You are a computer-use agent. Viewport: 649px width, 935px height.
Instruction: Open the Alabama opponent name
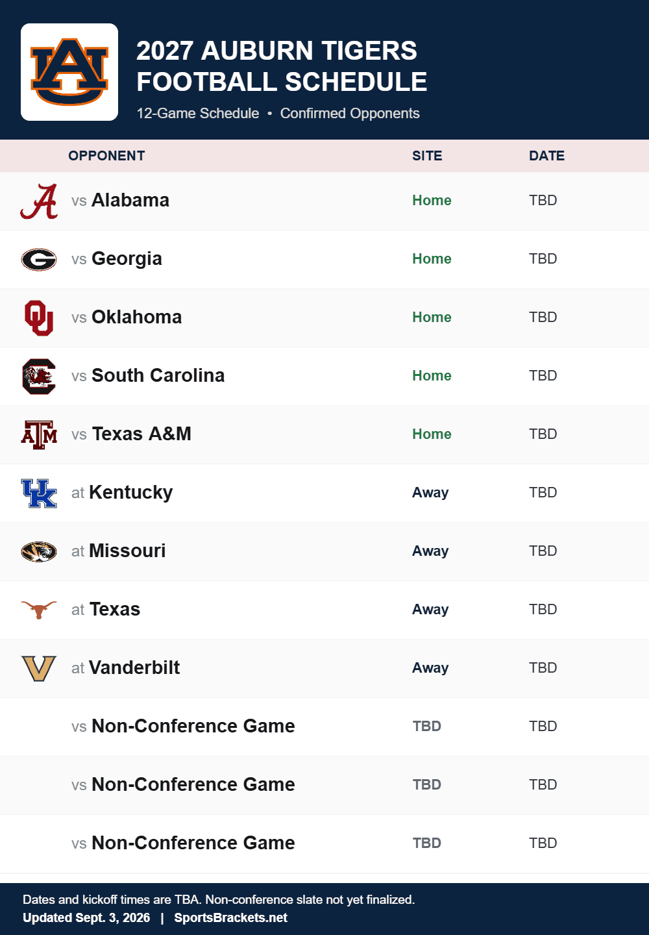[x=130, y=200]
